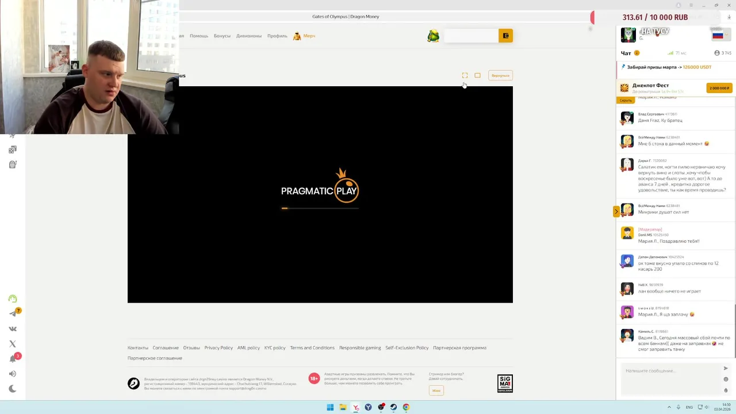Open the Telegram icon in sidebar

13,313
